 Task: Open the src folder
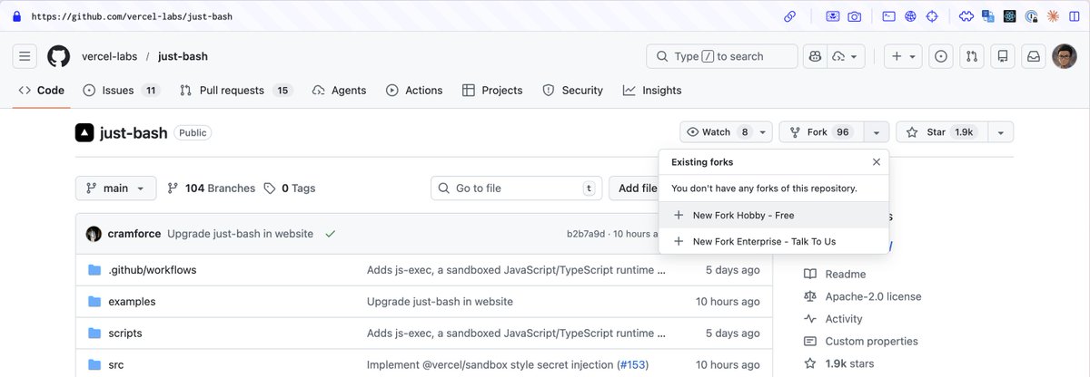(115, 364)
